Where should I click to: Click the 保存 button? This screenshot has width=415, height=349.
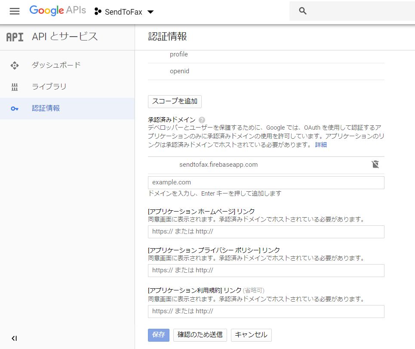coord(159,335)
